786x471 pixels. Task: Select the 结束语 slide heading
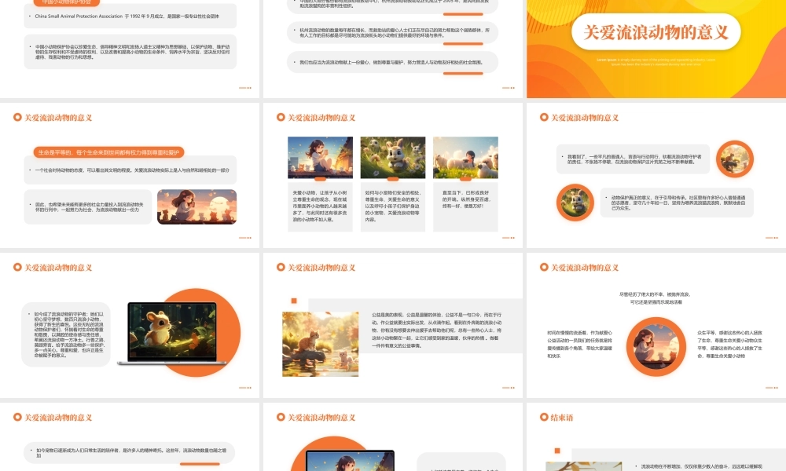click(562, 418)
